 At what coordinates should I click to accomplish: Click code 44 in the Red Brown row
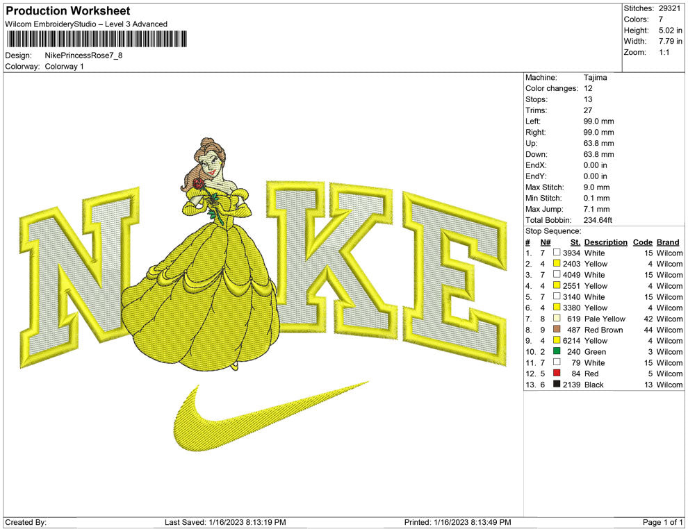(x=648, y=330)
